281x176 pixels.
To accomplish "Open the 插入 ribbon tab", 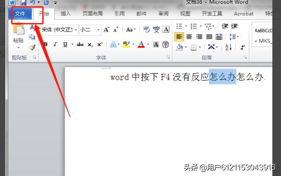I will 66,13.
